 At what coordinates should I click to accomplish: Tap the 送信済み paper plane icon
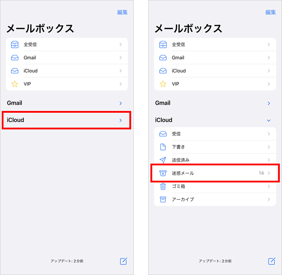coord(163,160)
